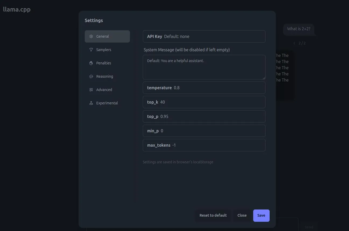This screenshot has width=349, height=231.
Task: Click the 2 / 2 response counter
Action: coord(302,43)
